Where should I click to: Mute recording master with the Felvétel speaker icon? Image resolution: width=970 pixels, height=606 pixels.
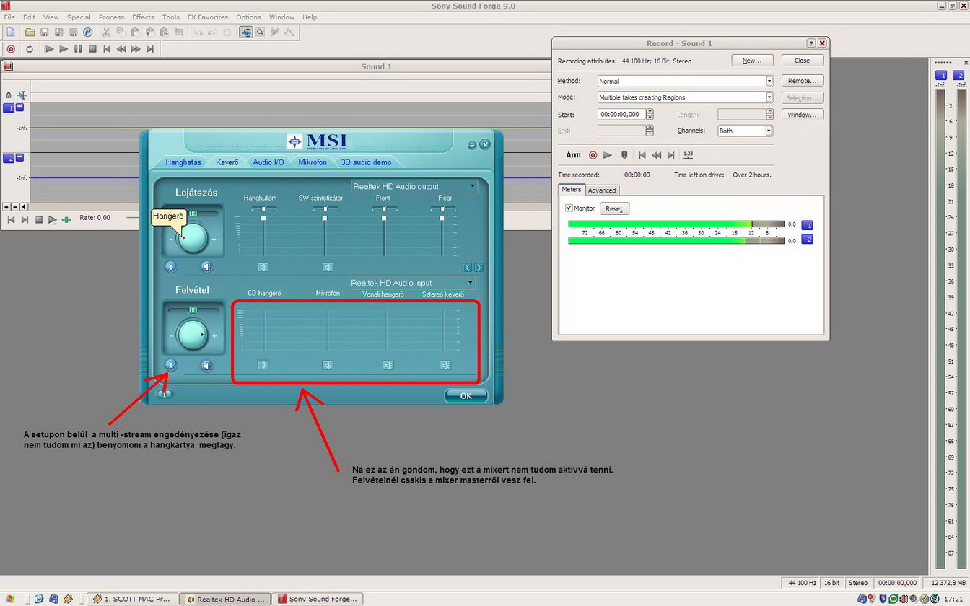(x=206, y=366)
